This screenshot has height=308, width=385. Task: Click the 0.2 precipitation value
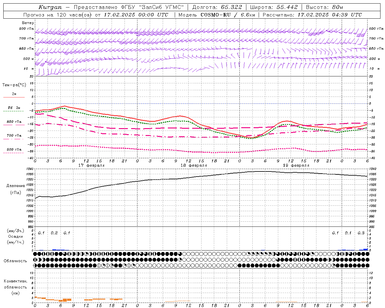coord(54,233)
